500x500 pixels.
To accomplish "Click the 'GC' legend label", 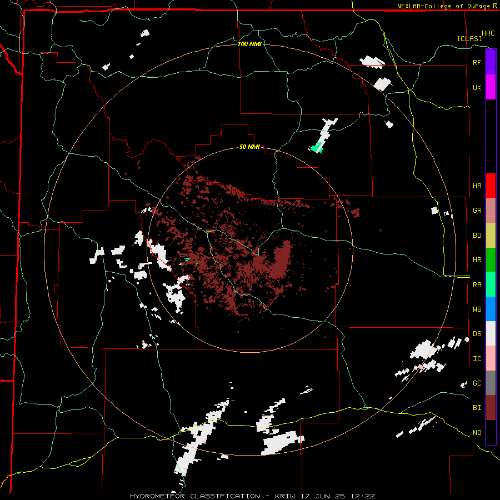I will [477, 383].
